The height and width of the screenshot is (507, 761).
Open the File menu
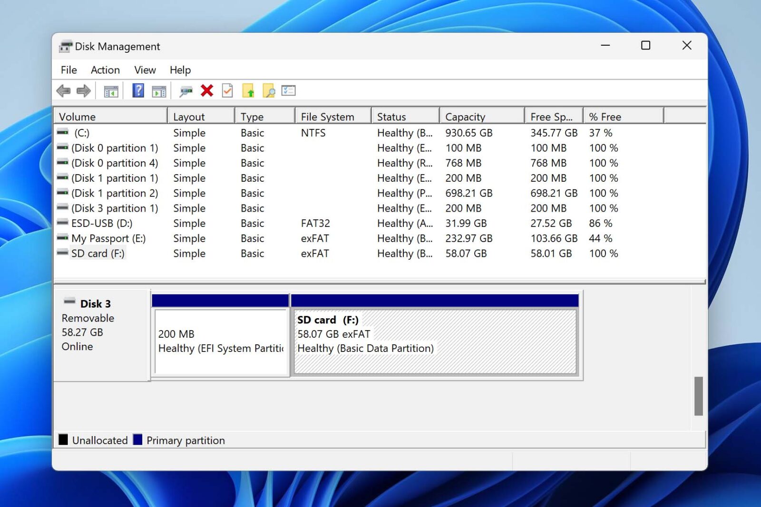pyautogui.click(x=69, y=70)
